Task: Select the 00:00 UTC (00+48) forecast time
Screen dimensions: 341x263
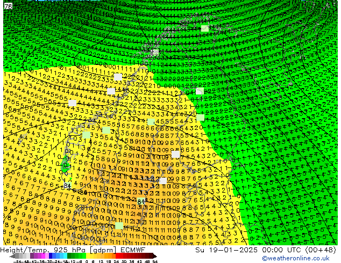Action: (x=299, y=250)
